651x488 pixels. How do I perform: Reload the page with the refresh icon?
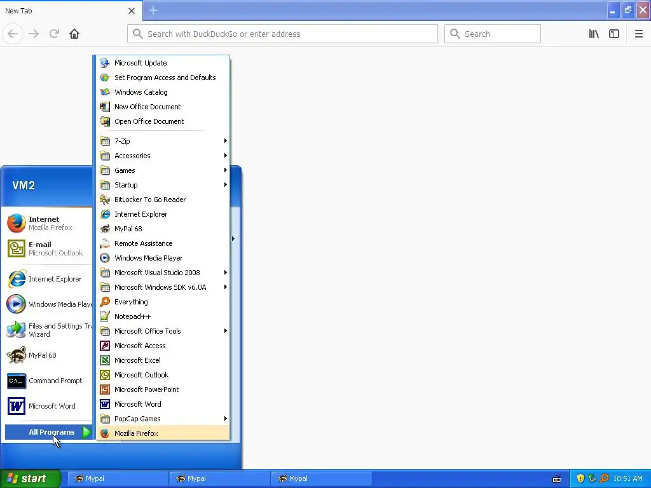(x=54, y=34)
